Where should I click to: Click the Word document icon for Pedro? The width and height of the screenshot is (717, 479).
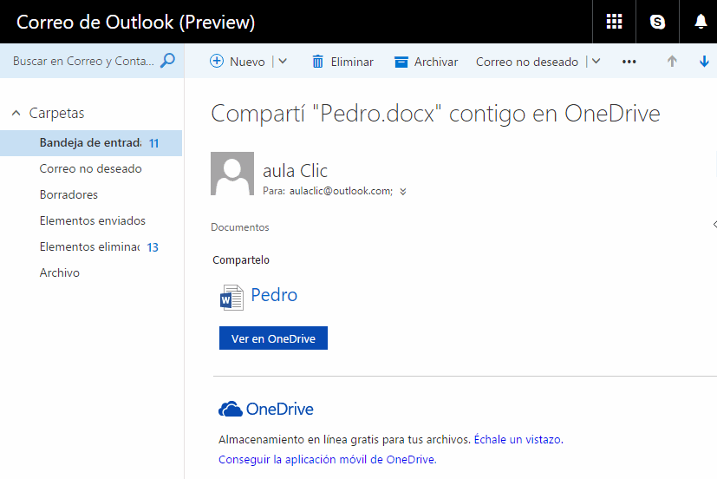231,297
